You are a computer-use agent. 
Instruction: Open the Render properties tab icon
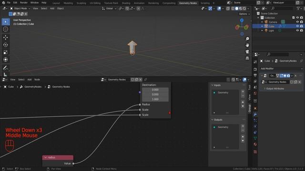tap(255, 69)
